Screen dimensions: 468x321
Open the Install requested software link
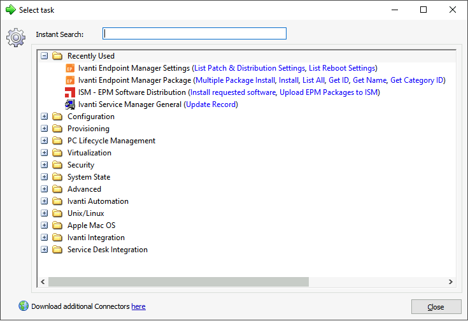tap(233, 92)
